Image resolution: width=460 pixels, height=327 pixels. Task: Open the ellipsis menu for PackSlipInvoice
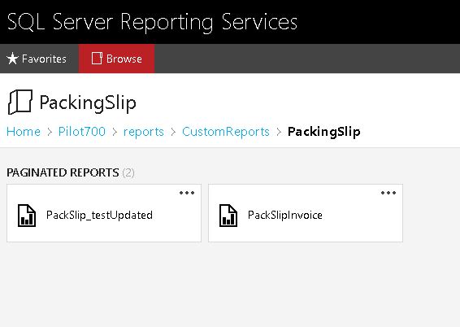click(388, 193)
